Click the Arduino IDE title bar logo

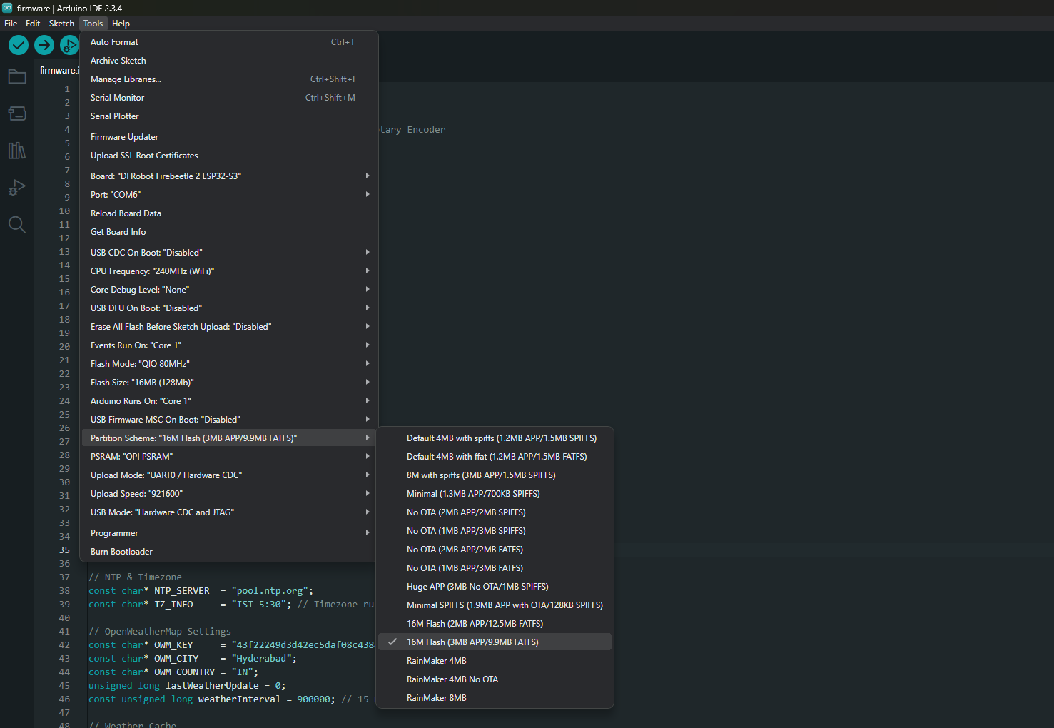7,8
